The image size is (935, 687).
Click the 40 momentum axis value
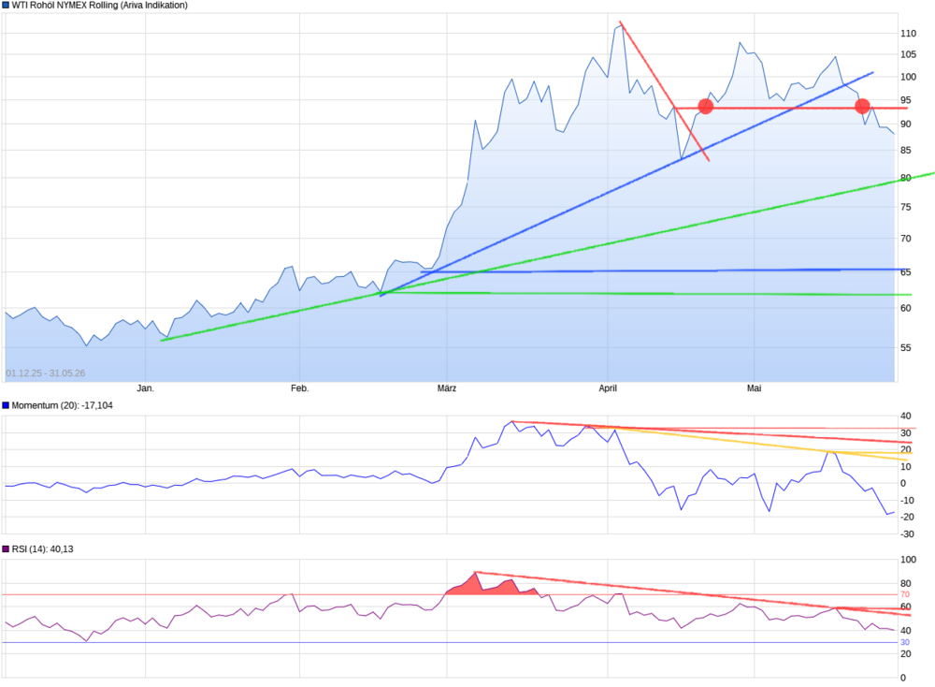pyautogui.click(x=906, y=416)
